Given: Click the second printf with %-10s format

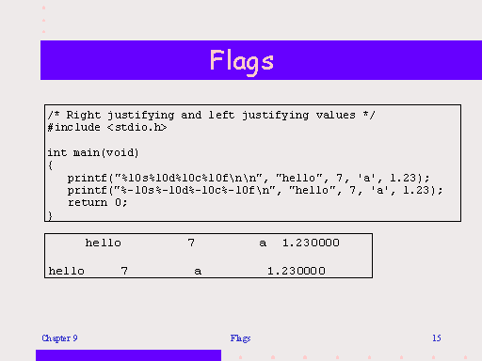Looking at the screenshot, I should tap(255, 190).
